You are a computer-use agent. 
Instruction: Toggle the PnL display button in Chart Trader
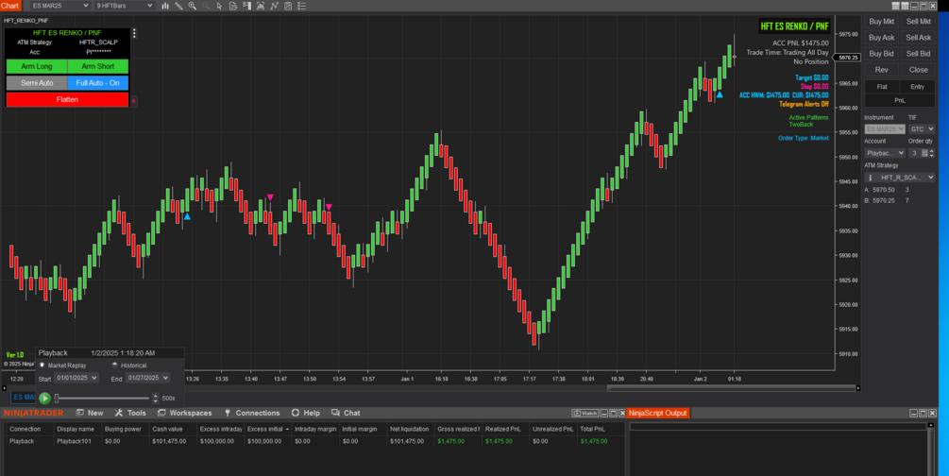(900, 100)
